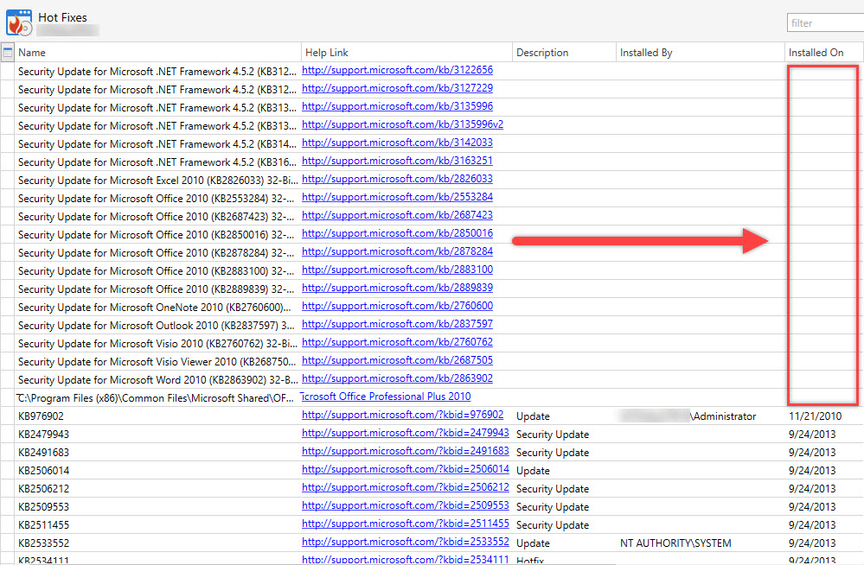The height and width of the screenshot is (565, 864).
Task: Click the Microsoft Office Professional Plus 2010 link
Action: 386,397
